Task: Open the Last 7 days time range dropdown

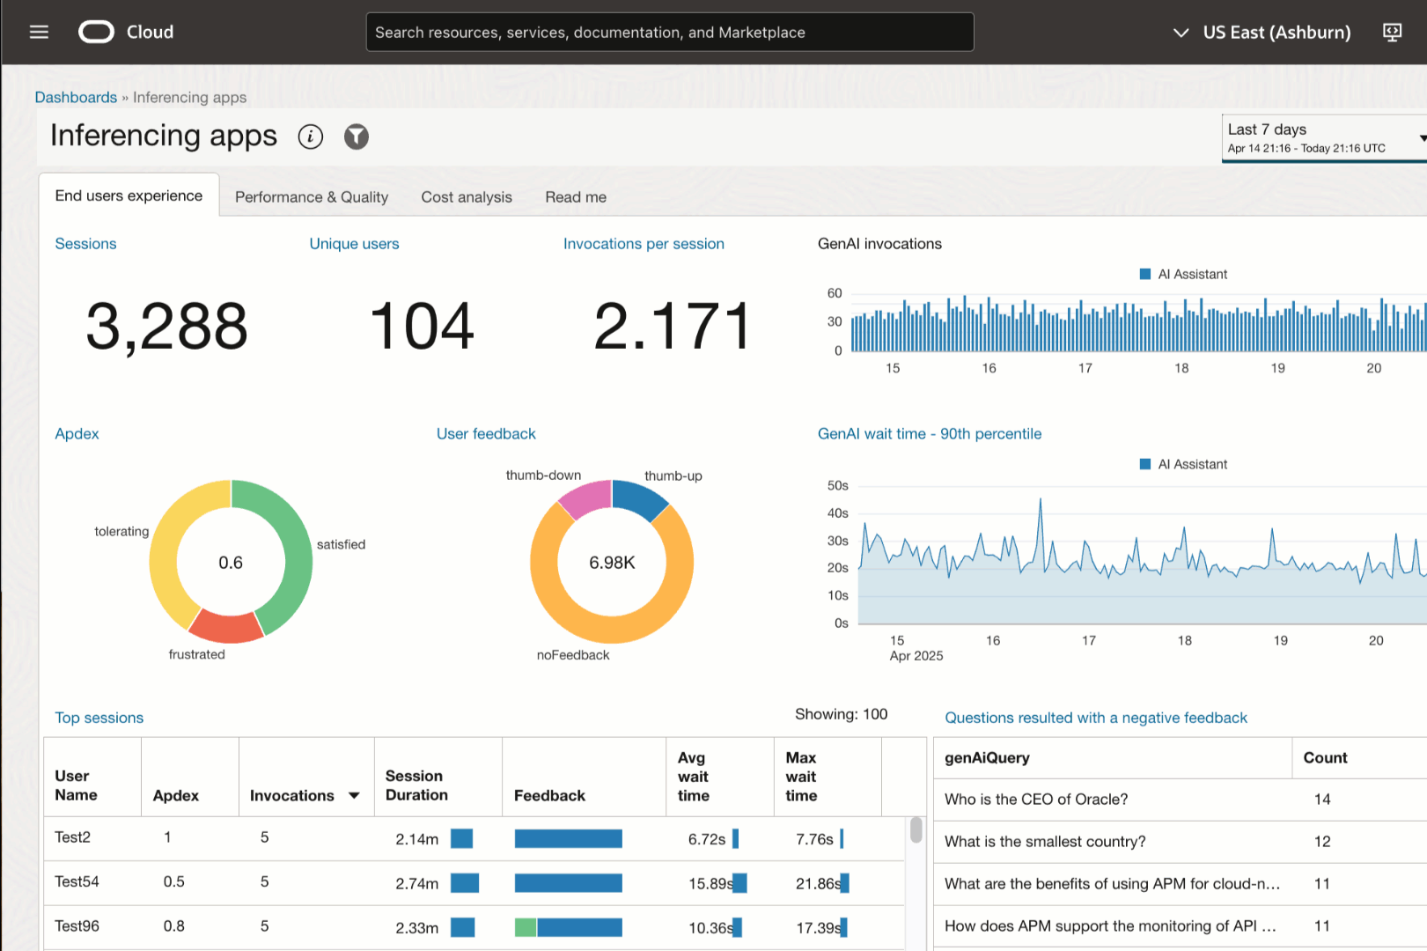Action: click(x=1323, y=138)
